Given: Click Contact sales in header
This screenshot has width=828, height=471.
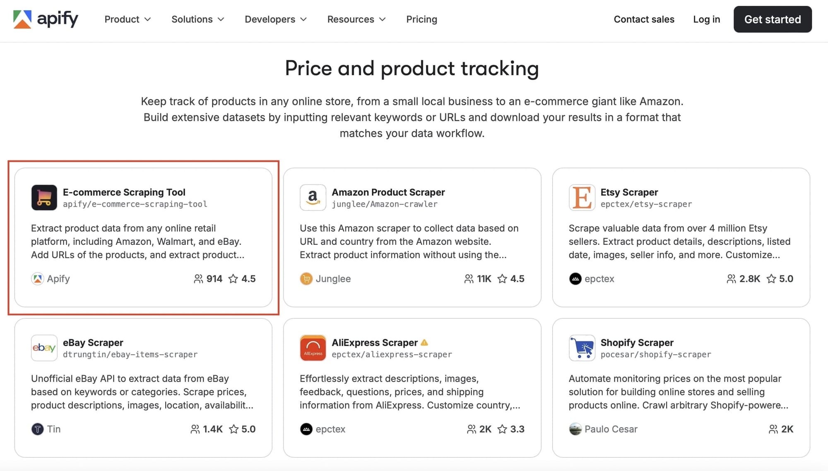Looking at the screenshot, I should (644, 19).
